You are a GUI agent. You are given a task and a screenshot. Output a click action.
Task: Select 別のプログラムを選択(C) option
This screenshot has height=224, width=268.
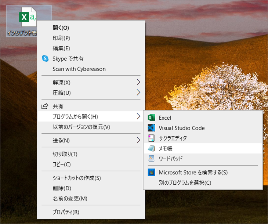185,183
